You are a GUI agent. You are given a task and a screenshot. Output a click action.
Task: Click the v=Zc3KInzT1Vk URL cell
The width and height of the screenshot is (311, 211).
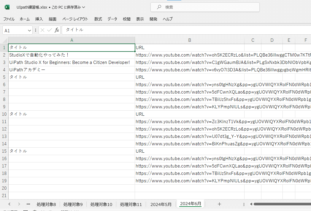[223, 121]
